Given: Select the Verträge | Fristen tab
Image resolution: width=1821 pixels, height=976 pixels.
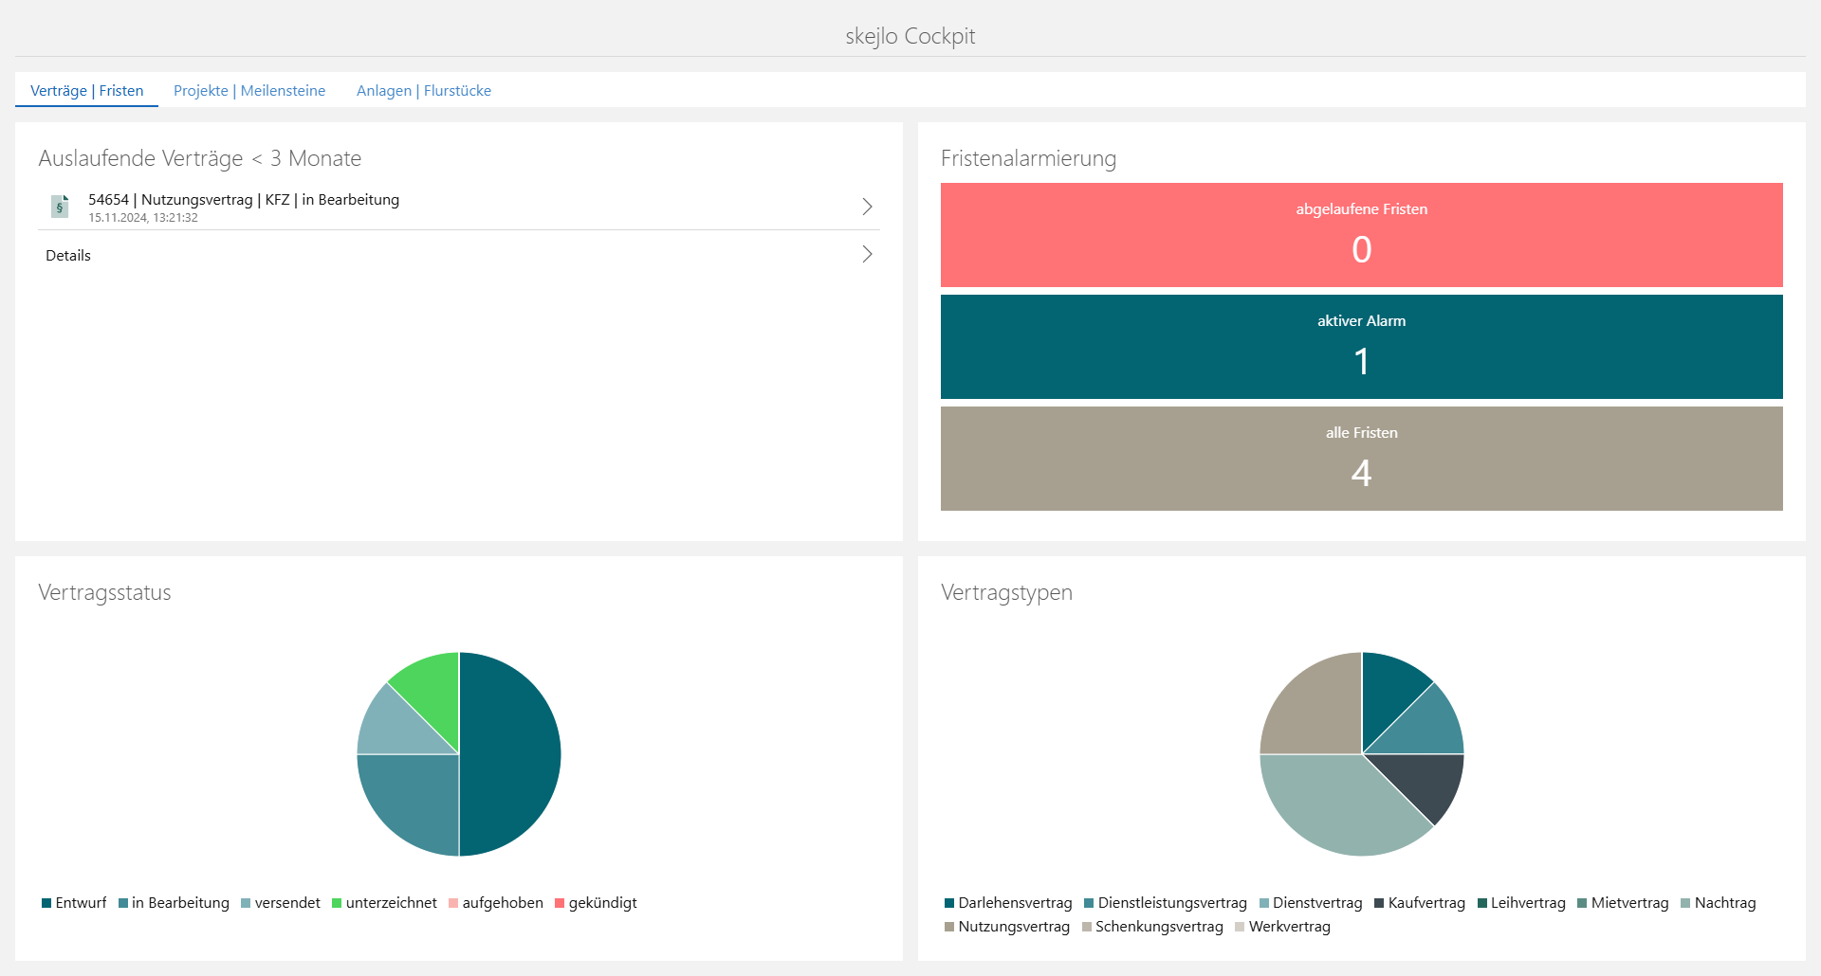Looking at the screenshot, I should [86, 91].
